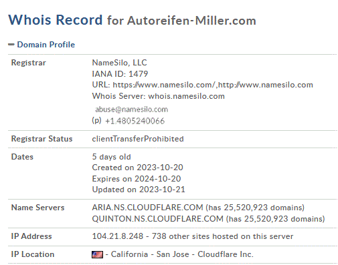This screenshot has width=338, height=265.
Task: Click '738 other sites hosted on this server'
Action: [x=222, y=236]
